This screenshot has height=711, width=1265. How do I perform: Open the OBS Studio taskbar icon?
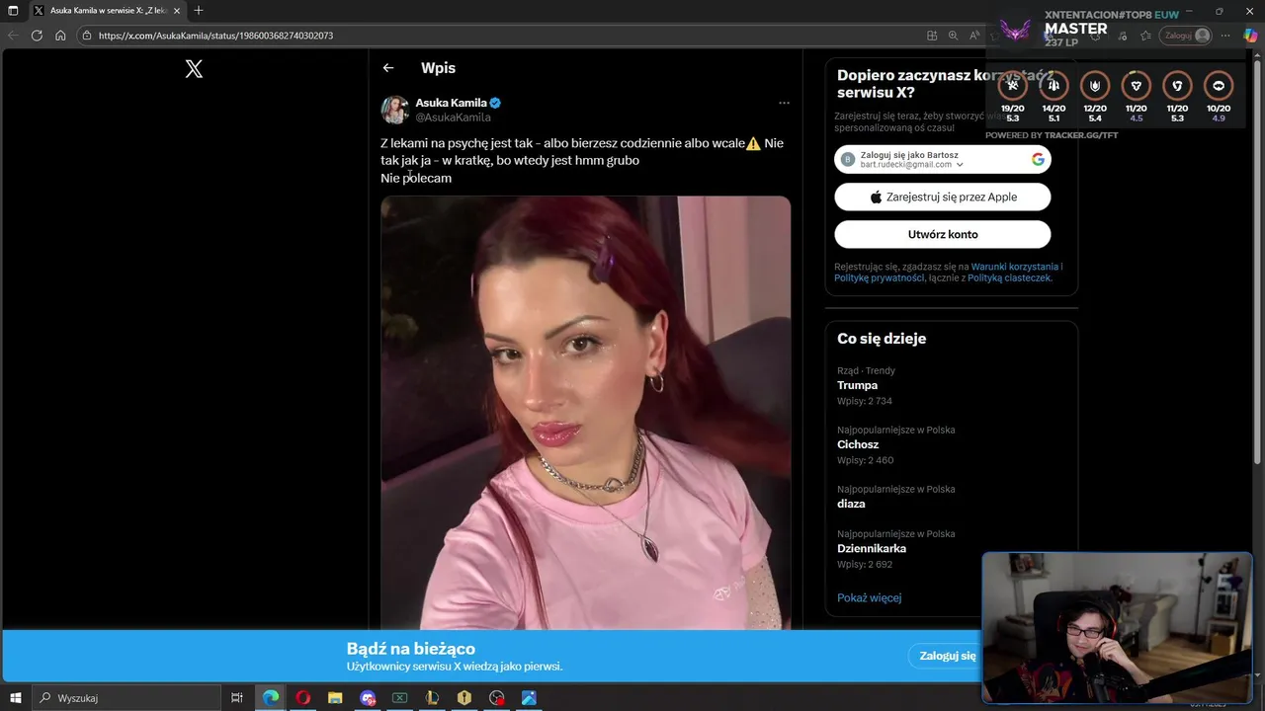point(497,698)
